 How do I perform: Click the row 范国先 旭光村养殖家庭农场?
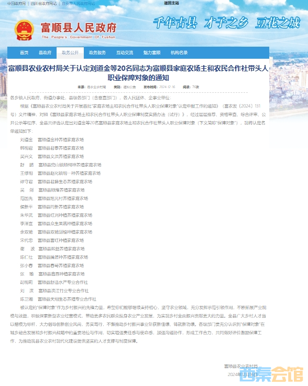[x=54, y=198]
